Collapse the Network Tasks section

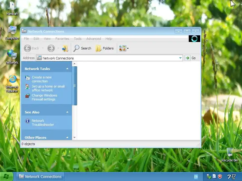coord(67,69)
